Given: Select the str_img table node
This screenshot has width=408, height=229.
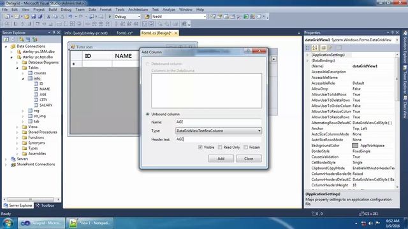Looking at the screenshot, I should click(x=40, y=116).
